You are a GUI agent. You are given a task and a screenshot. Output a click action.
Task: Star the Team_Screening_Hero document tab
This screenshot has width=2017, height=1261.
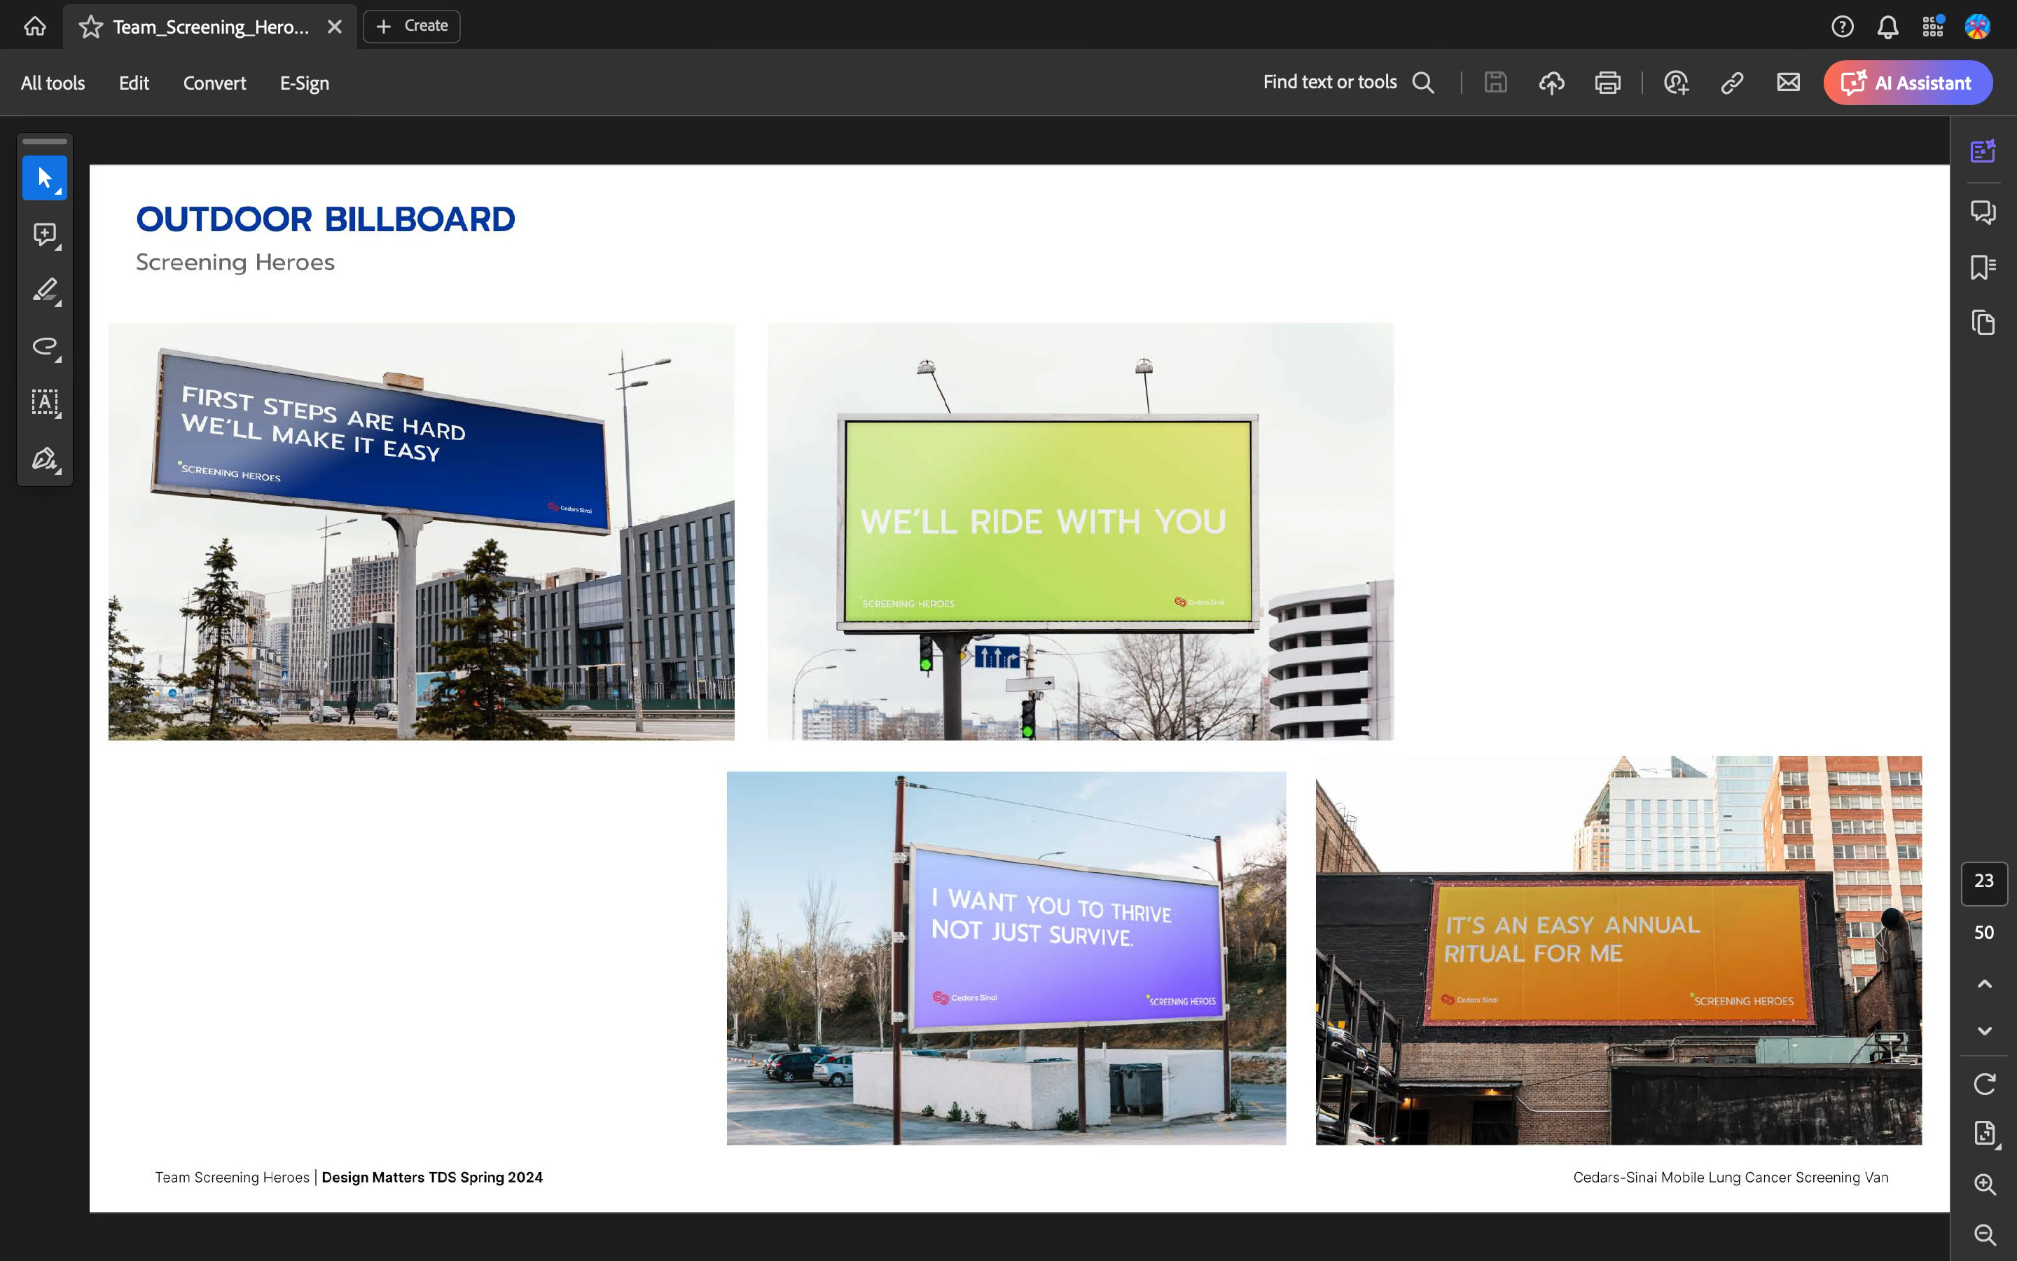click(x=91, y=27)
